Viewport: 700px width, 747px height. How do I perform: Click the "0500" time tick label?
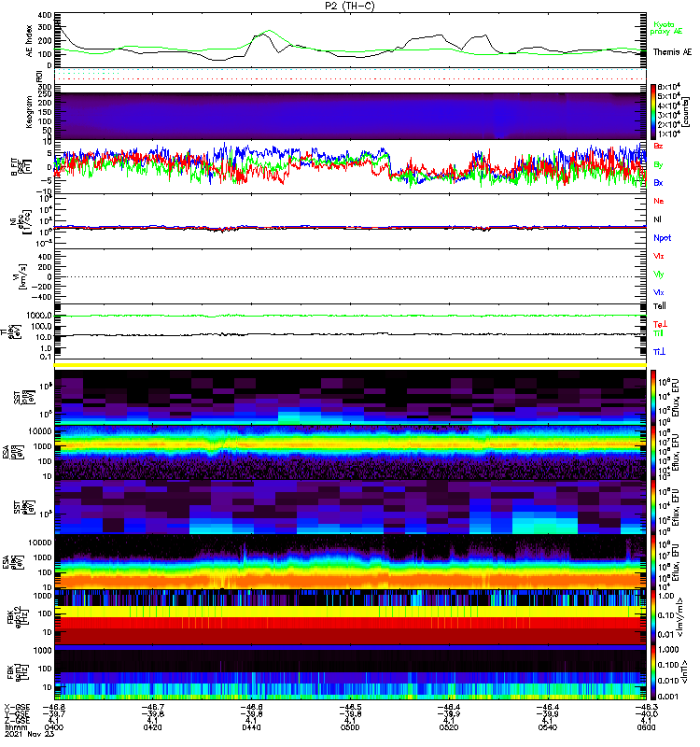[350, 727]
